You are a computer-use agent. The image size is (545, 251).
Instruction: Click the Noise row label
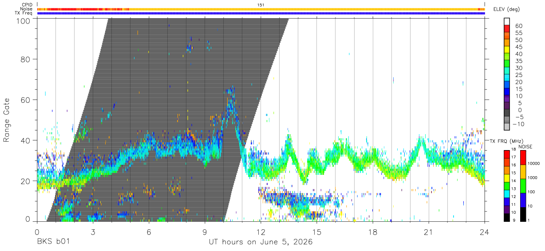pos(27,9)
